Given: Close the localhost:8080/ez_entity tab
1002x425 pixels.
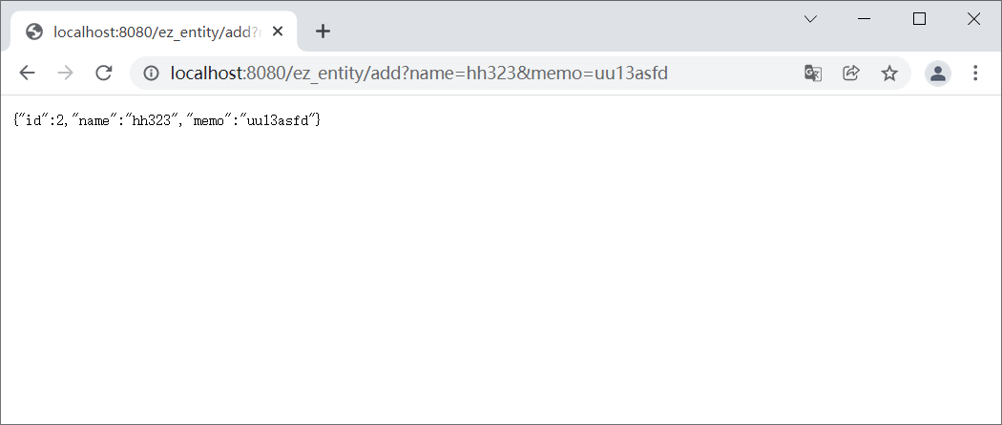Looking at the screenshot, I should pos(278,31).
